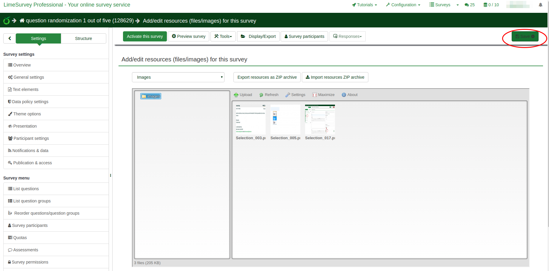The height and width of the screenshot is (271, 549).
Task: Click the Upload icon in file manager
Action: click(236, 95)
